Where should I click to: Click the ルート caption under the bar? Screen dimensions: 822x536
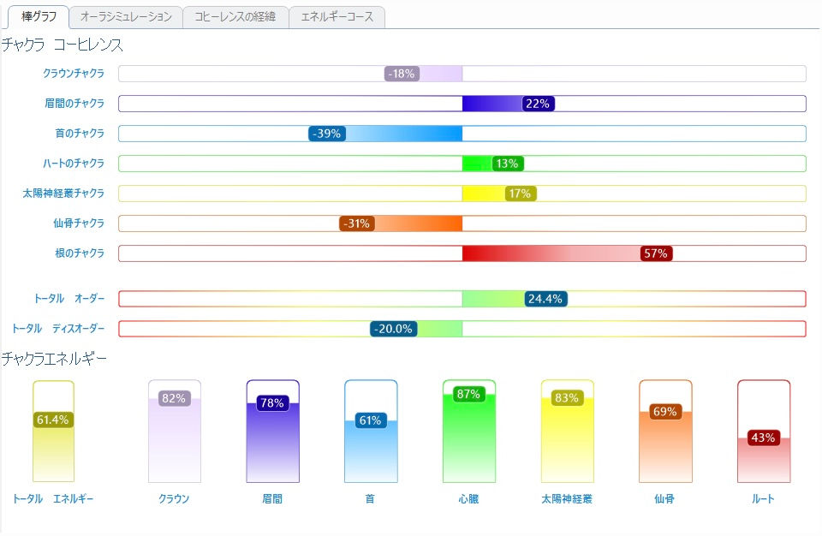763,499
